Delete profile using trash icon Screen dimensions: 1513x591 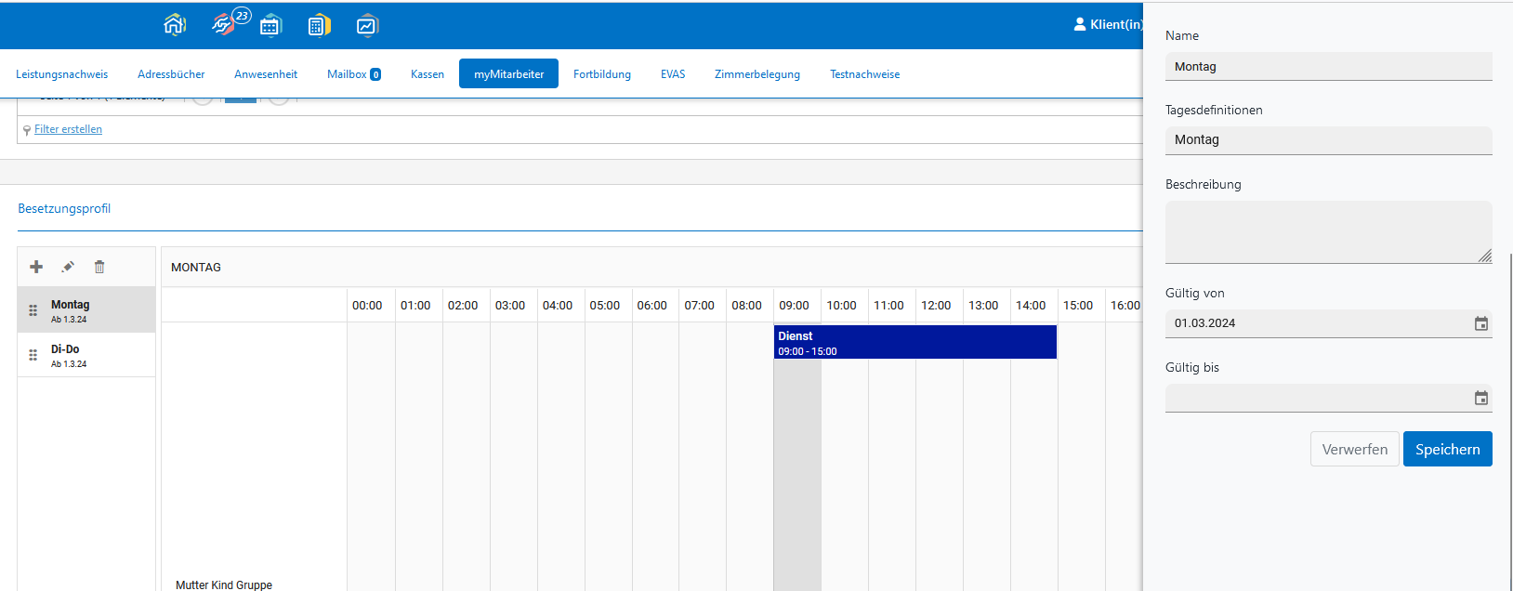point(99,267)
